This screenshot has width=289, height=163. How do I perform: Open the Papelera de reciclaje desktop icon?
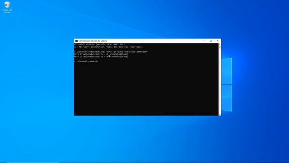pyautogui.click(x=7, y=7)
